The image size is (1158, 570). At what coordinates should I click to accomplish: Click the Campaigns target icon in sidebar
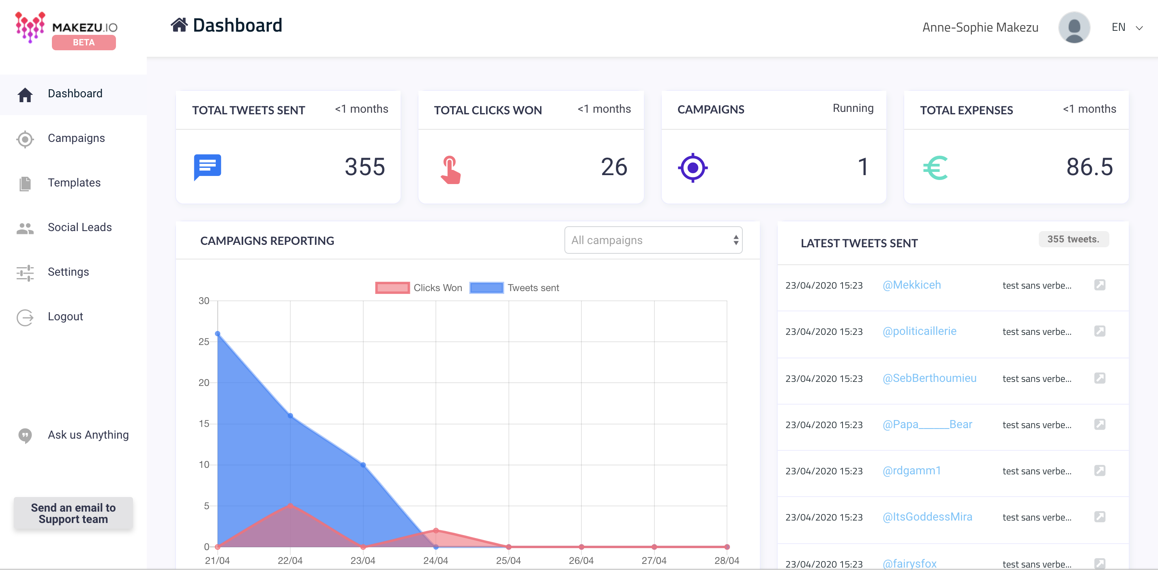pos(25,139)
